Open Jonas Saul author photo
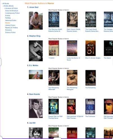Screen dimensions: 113x139 point(36,21)
